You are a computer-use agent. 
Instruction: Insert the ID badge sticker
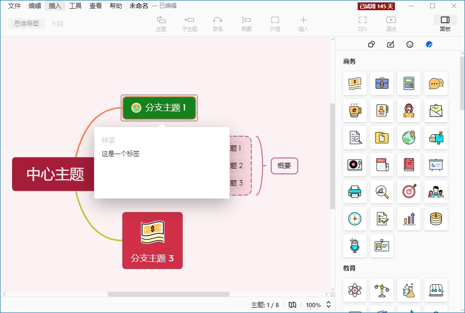pyautogui.click(x=382, y=246)
